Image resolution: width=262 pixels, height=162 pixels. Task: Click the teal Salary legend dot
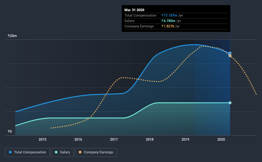[x=56, y=152]
